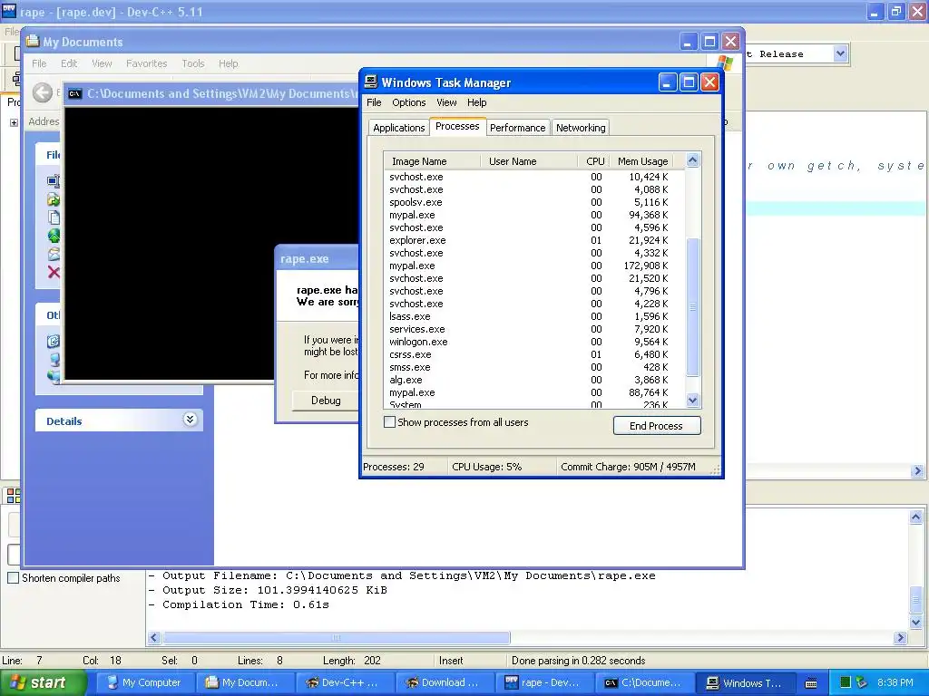Viewport: 929px width, 696px height.
Task: Click process list scroll up arrow
Action: (x=692, y=160)
